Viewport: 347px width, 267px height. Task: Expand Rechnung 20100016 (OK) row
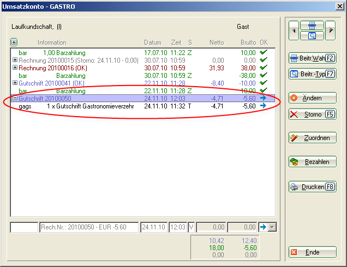15,68
